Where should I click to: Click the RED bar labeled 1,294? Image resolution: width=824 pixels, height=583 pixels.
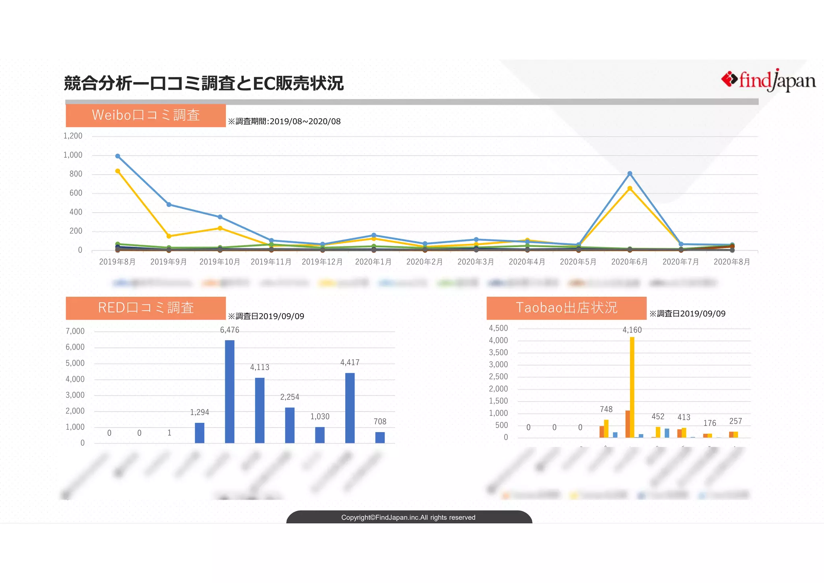200,433
